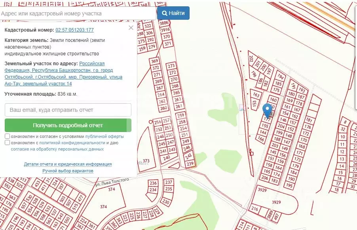
Task: Click Получить подробный отчет button
Action: [x=68, y=125]
